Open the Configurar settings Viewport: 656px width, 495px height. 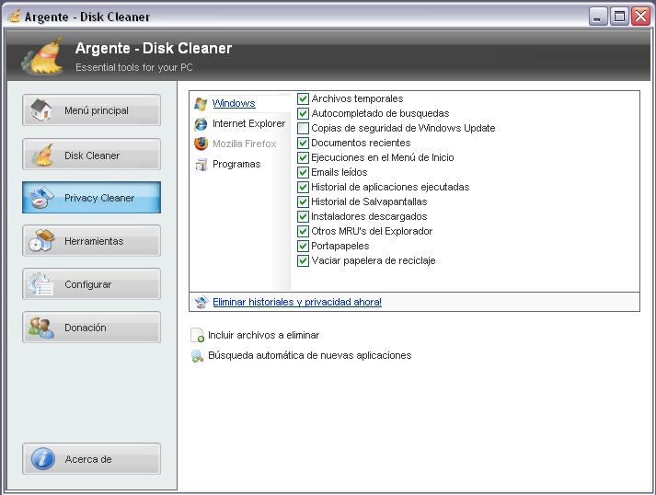(x=91, y=284)
